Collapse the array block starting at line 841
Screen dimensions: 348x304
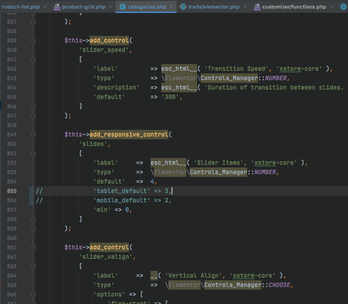(x=33, y=60)
